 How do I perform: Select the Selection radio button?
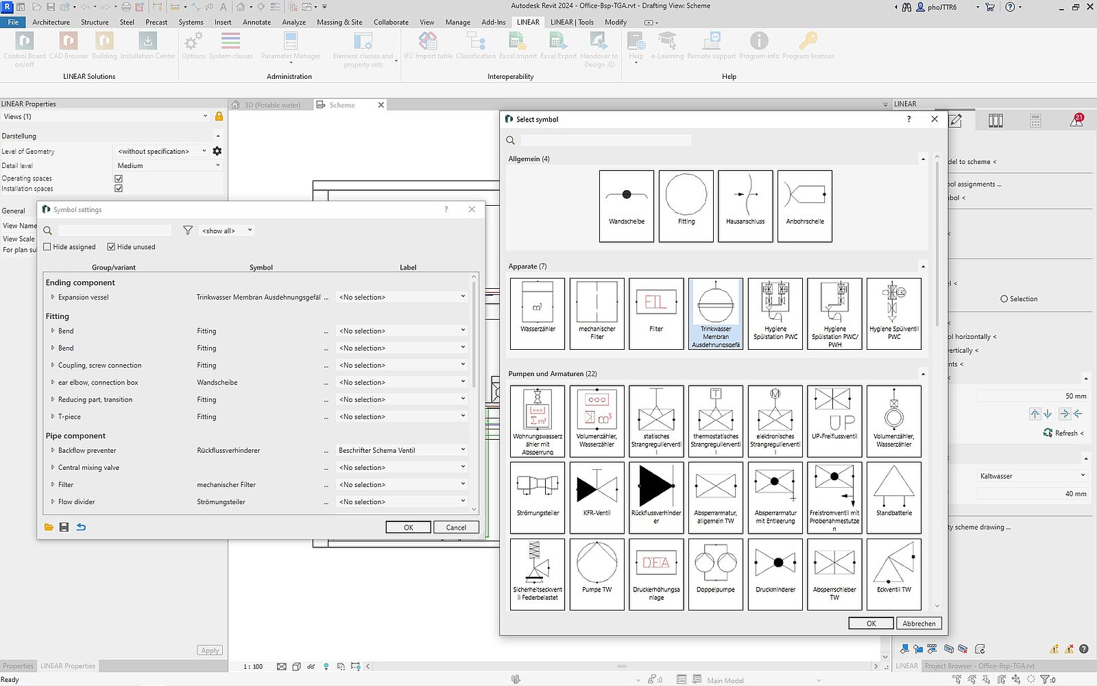pyautogui.click(x=1004, y=299)
